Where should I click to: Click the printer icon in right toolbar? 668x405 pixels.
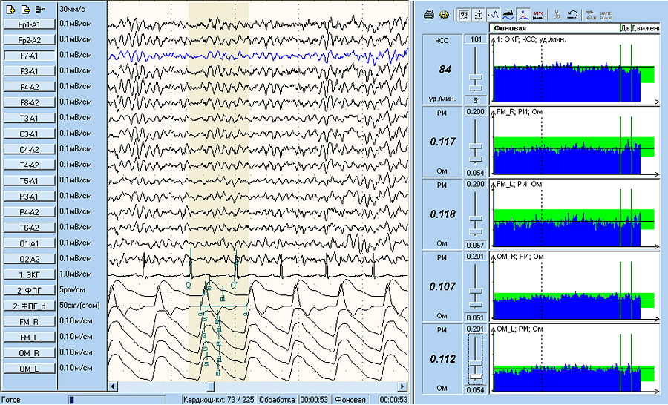tap(429, 14)
